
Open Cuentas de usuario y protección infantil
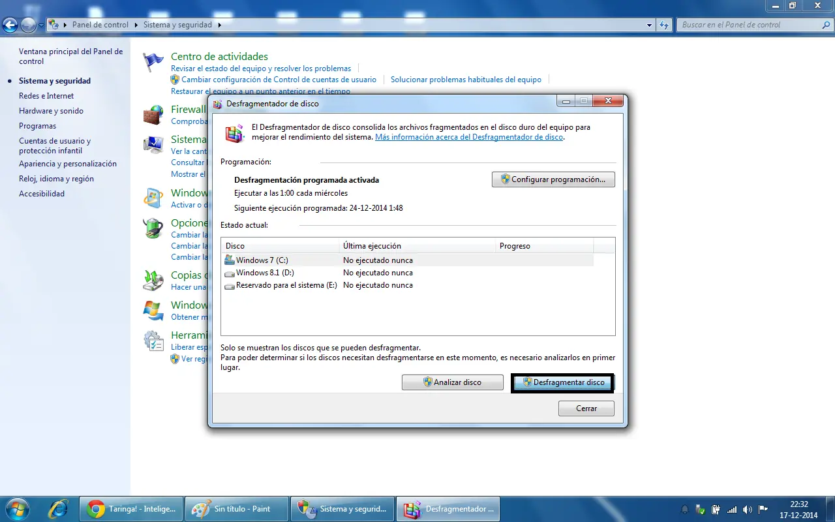point(55,146)
